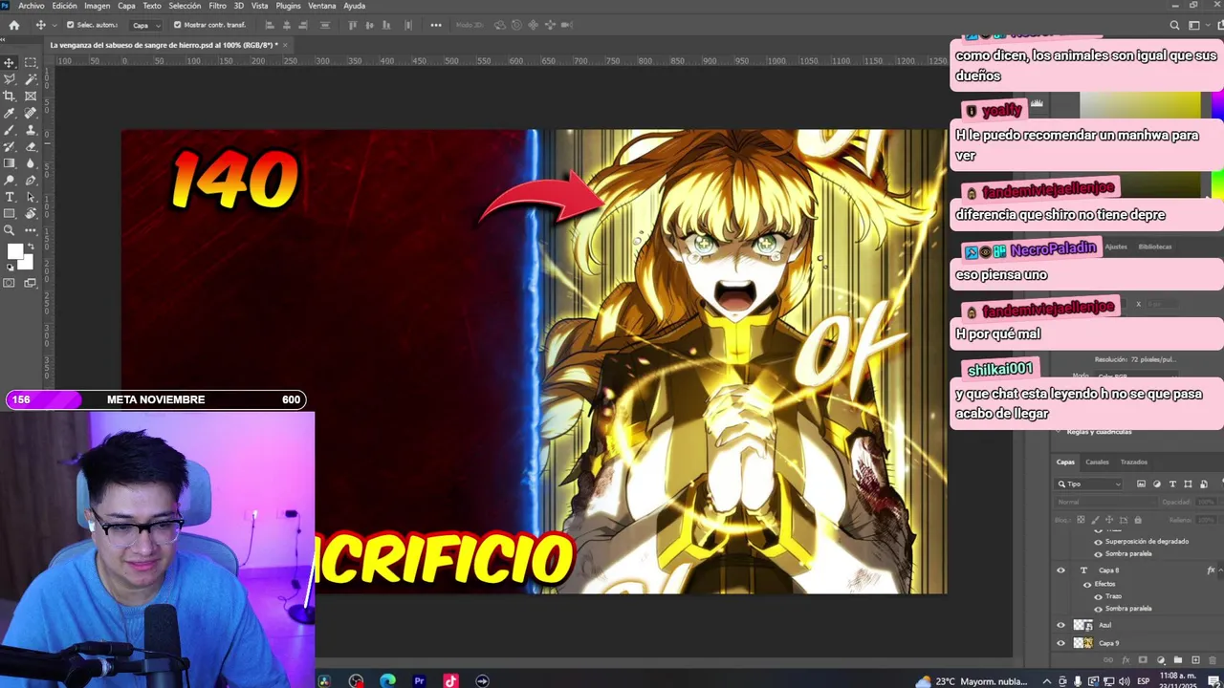Open Adobe Premiere from the taskbar
This screenshot has height=688, width=1224.
[419, 681]
